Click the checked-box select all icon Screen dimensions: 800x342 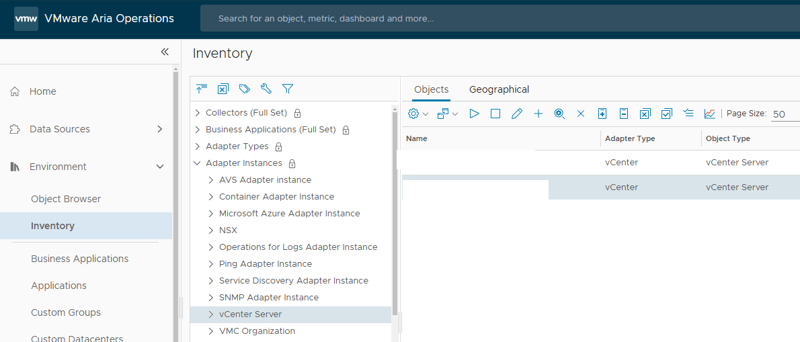666,114
